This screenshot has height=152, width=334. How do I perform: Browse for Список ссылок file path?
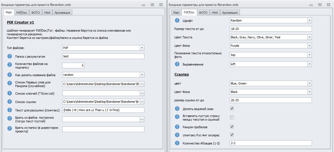coord(142,102)
